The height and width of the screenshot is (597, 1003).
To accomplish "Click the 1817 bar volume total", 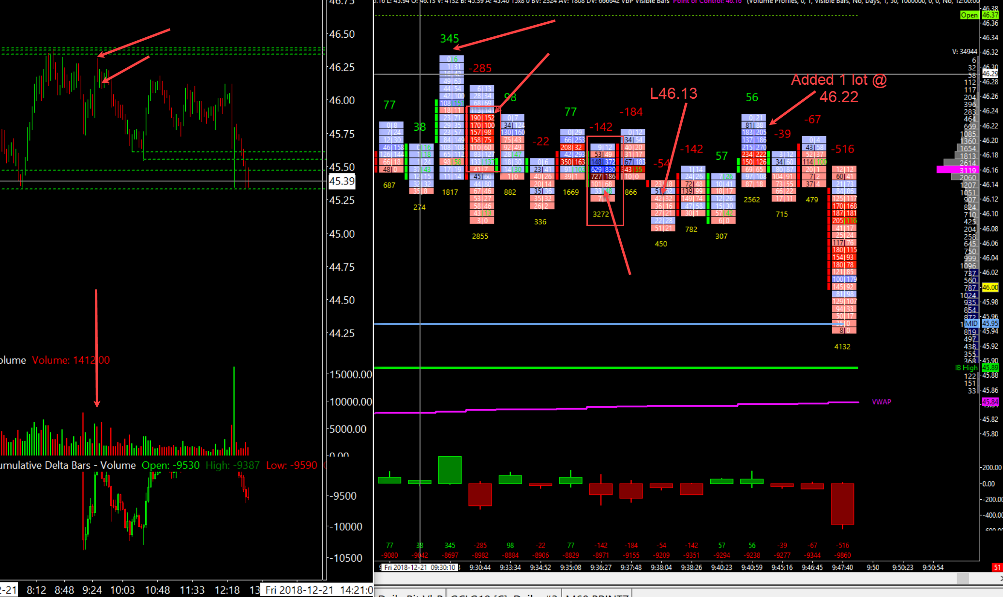I will click(449, 192).
